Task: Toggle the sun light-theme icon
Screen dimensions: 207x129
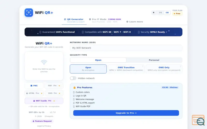Action: (153, 13)
